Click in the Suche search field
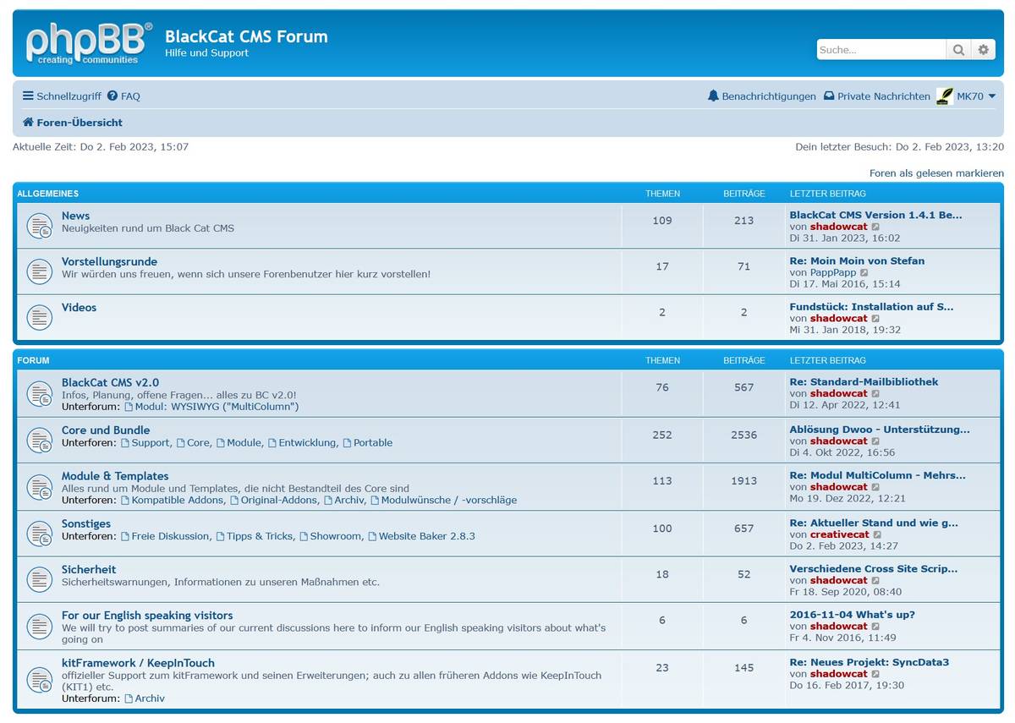 click(880, 50)
